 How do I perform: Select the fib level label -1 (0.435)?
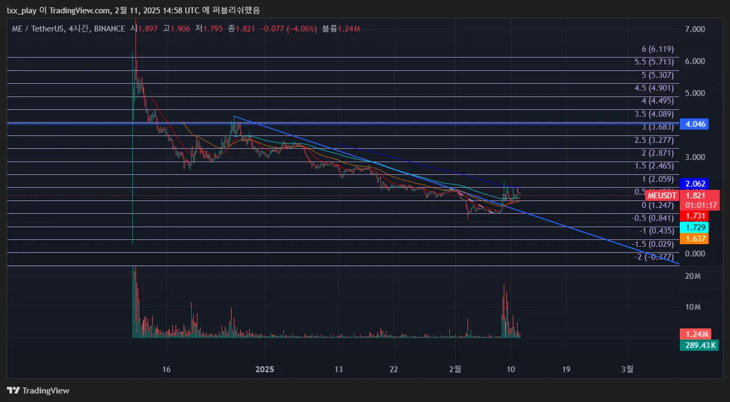[x=656, y=231]
